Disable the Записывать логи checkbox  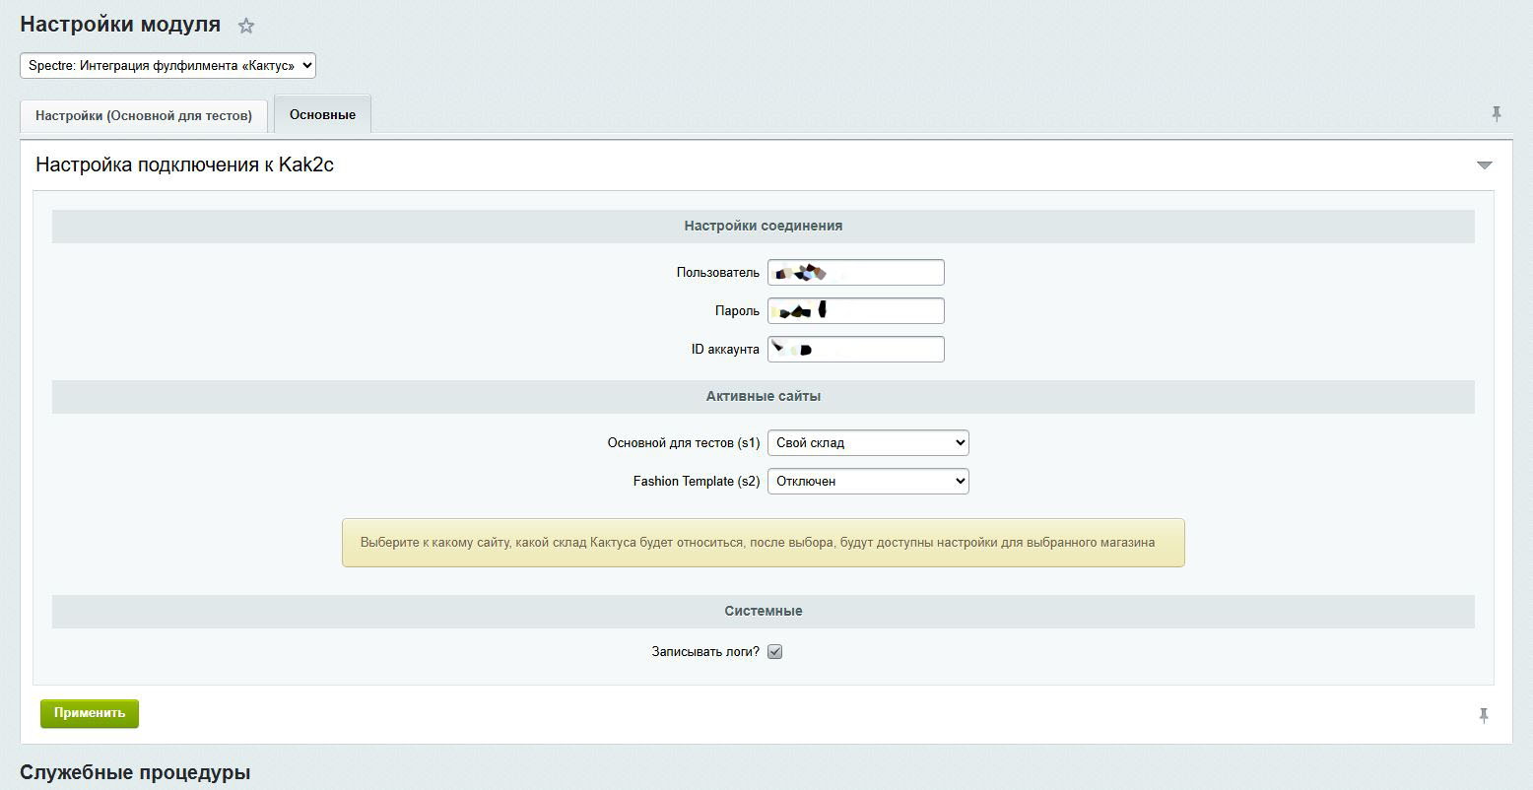point(774,652)
